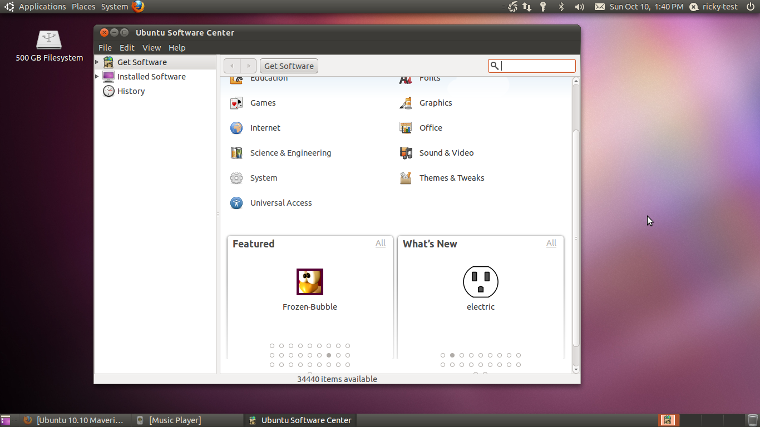Expand the Get Software tree item
Image resolution: width=760 pixels, height=427 pixels.
(x=97, y=62)
